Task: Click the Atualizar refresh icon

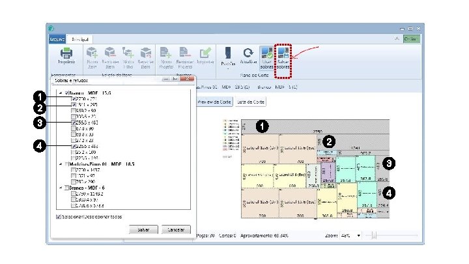Action: coord(248,53)
